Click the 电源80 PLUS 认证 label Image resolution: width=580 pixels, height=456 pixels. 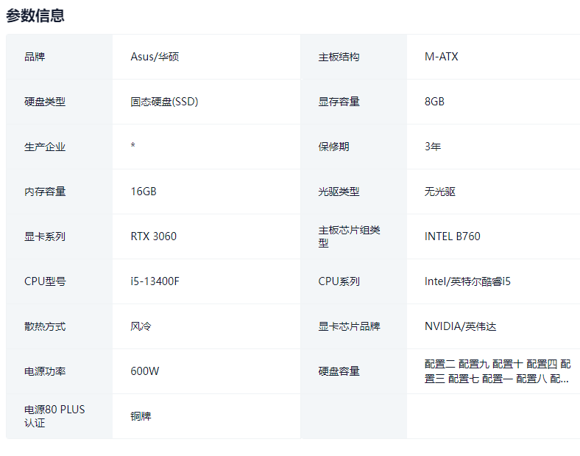tap(54, 416)
